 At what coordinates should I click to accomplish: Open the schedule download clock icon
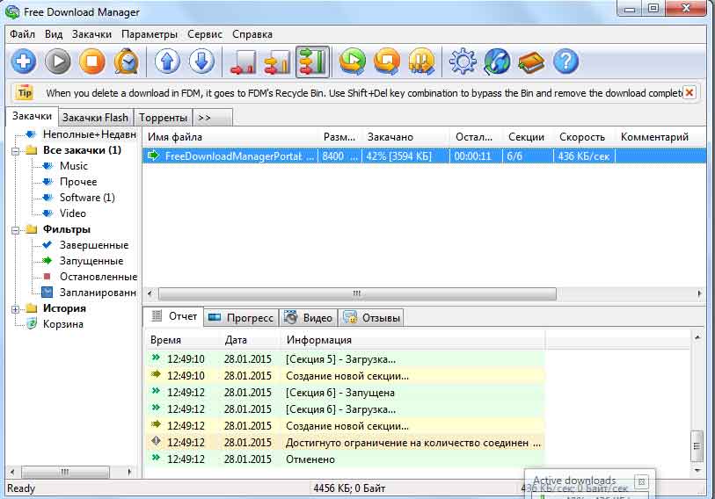[127, 61]
